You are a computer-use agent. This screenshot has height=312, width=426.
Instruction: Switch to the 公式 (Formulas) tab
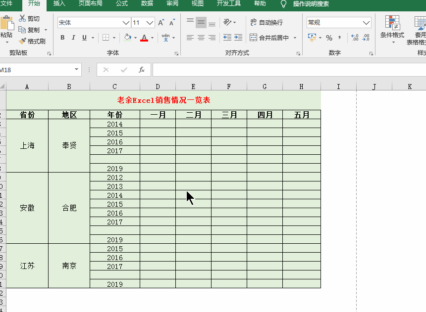tap(122, 3)
